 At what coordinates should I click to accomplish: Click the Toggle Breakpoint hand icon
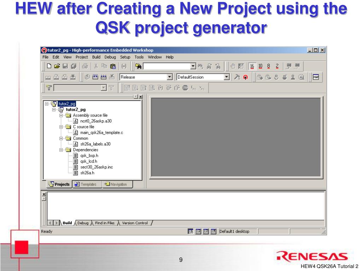point(233,66)
